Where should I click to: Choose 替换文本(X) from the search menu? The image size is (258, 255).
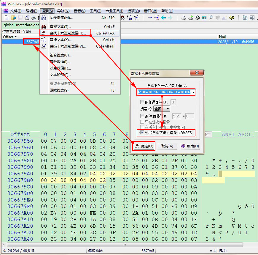point(60,40)
